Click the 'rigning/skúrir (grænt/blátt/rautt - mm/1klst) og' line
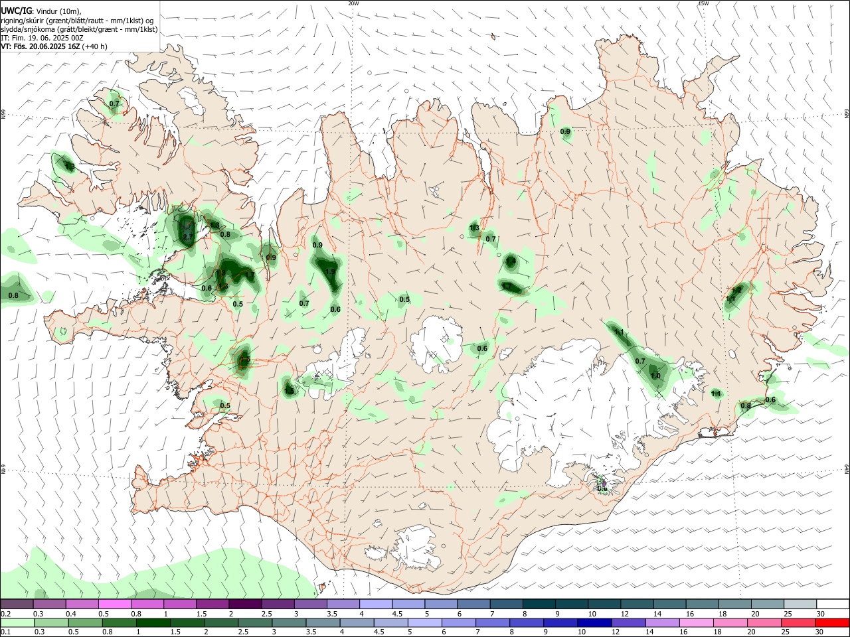Screen dimensions: 850x637 [x=77, y=21]
